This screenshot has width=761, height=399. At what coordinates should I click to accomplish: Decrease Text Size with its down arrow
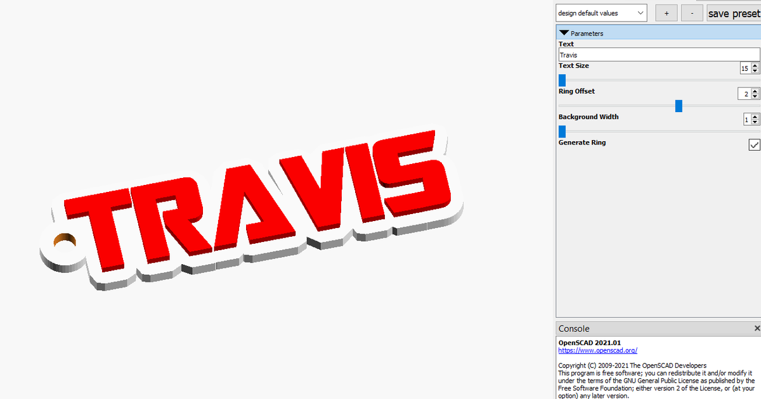coord(756,70)
